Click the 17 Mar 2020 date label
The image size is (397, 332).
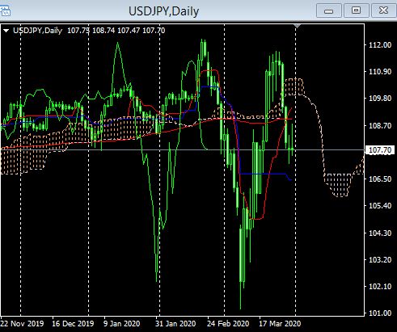pyautogui.click(x=280, y=323)
